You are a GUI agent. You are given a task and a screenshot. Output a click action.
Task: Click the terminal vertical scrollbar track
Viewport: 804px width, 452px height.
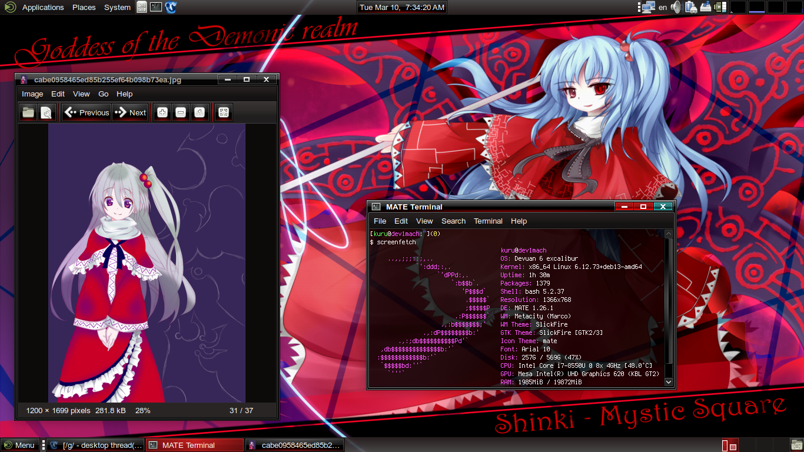(668, 308)
